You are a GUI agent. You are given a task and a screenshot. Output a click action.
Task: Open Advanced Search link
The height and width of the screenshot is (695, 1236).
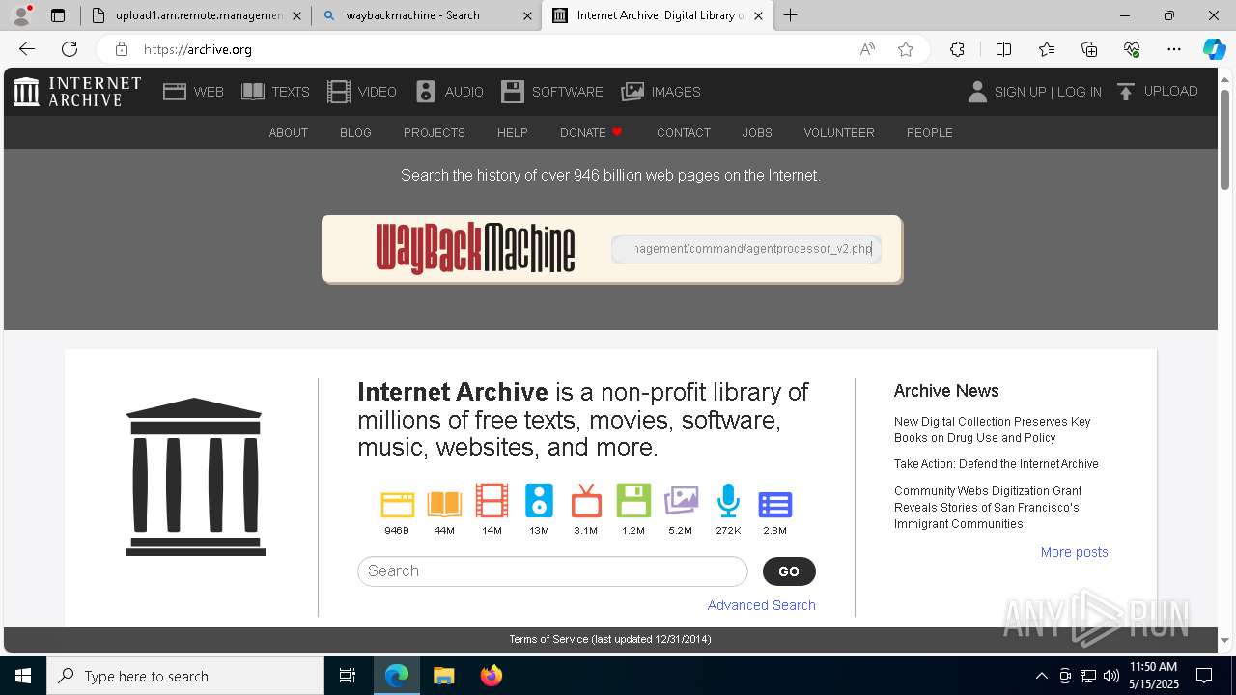pos(762,605)
